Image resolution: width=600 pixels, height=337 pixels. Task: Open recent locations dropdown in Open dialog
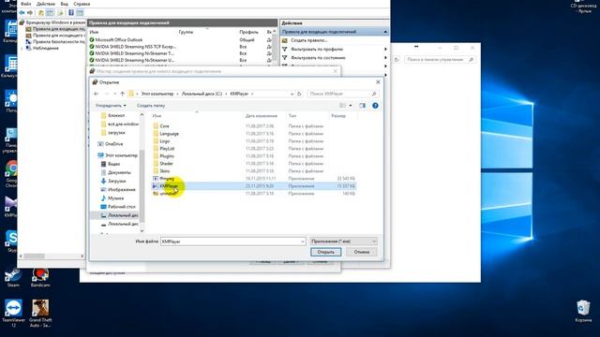[114, 94]
